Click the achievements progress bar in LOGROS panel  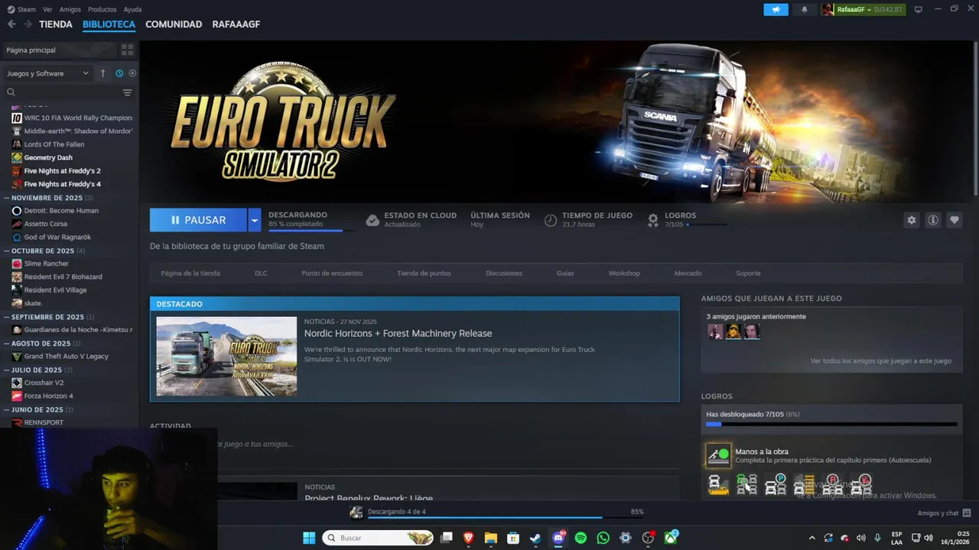[x=831, y=424]
